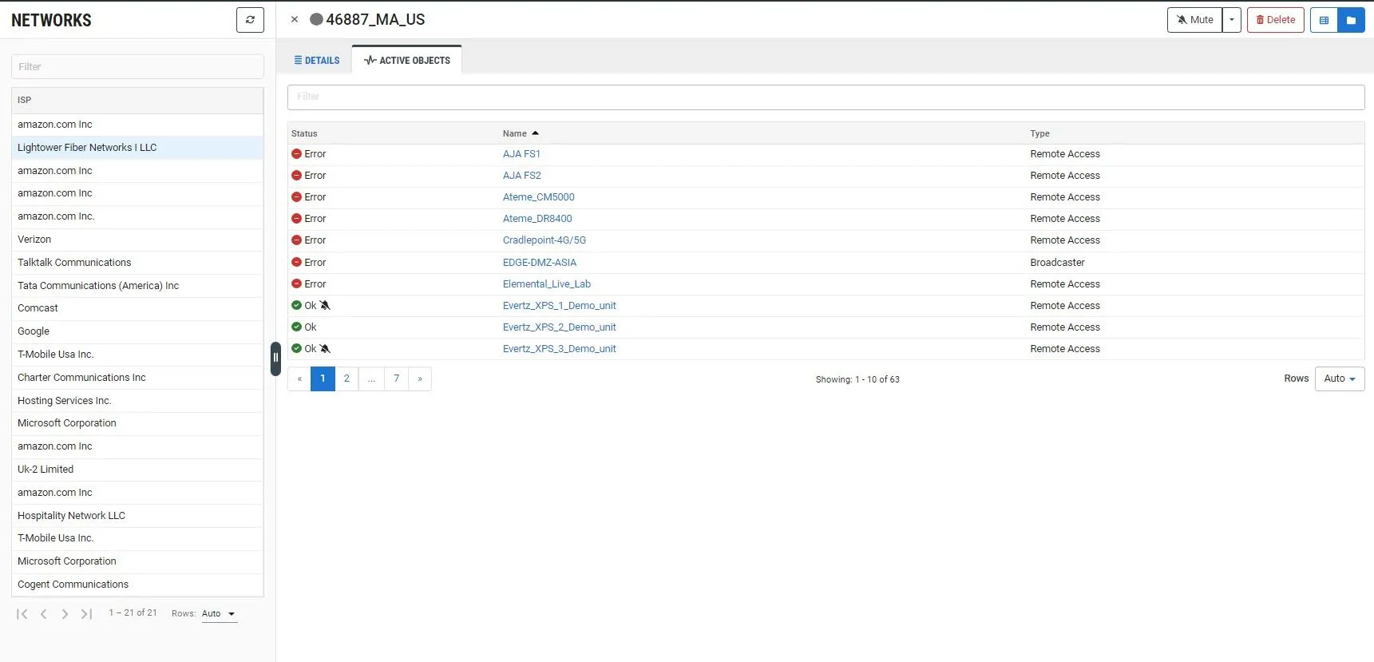Open the Rows Auto dropdown under Networks list
The height and width of the screenshot is (662, 1374).
point(220,614)
